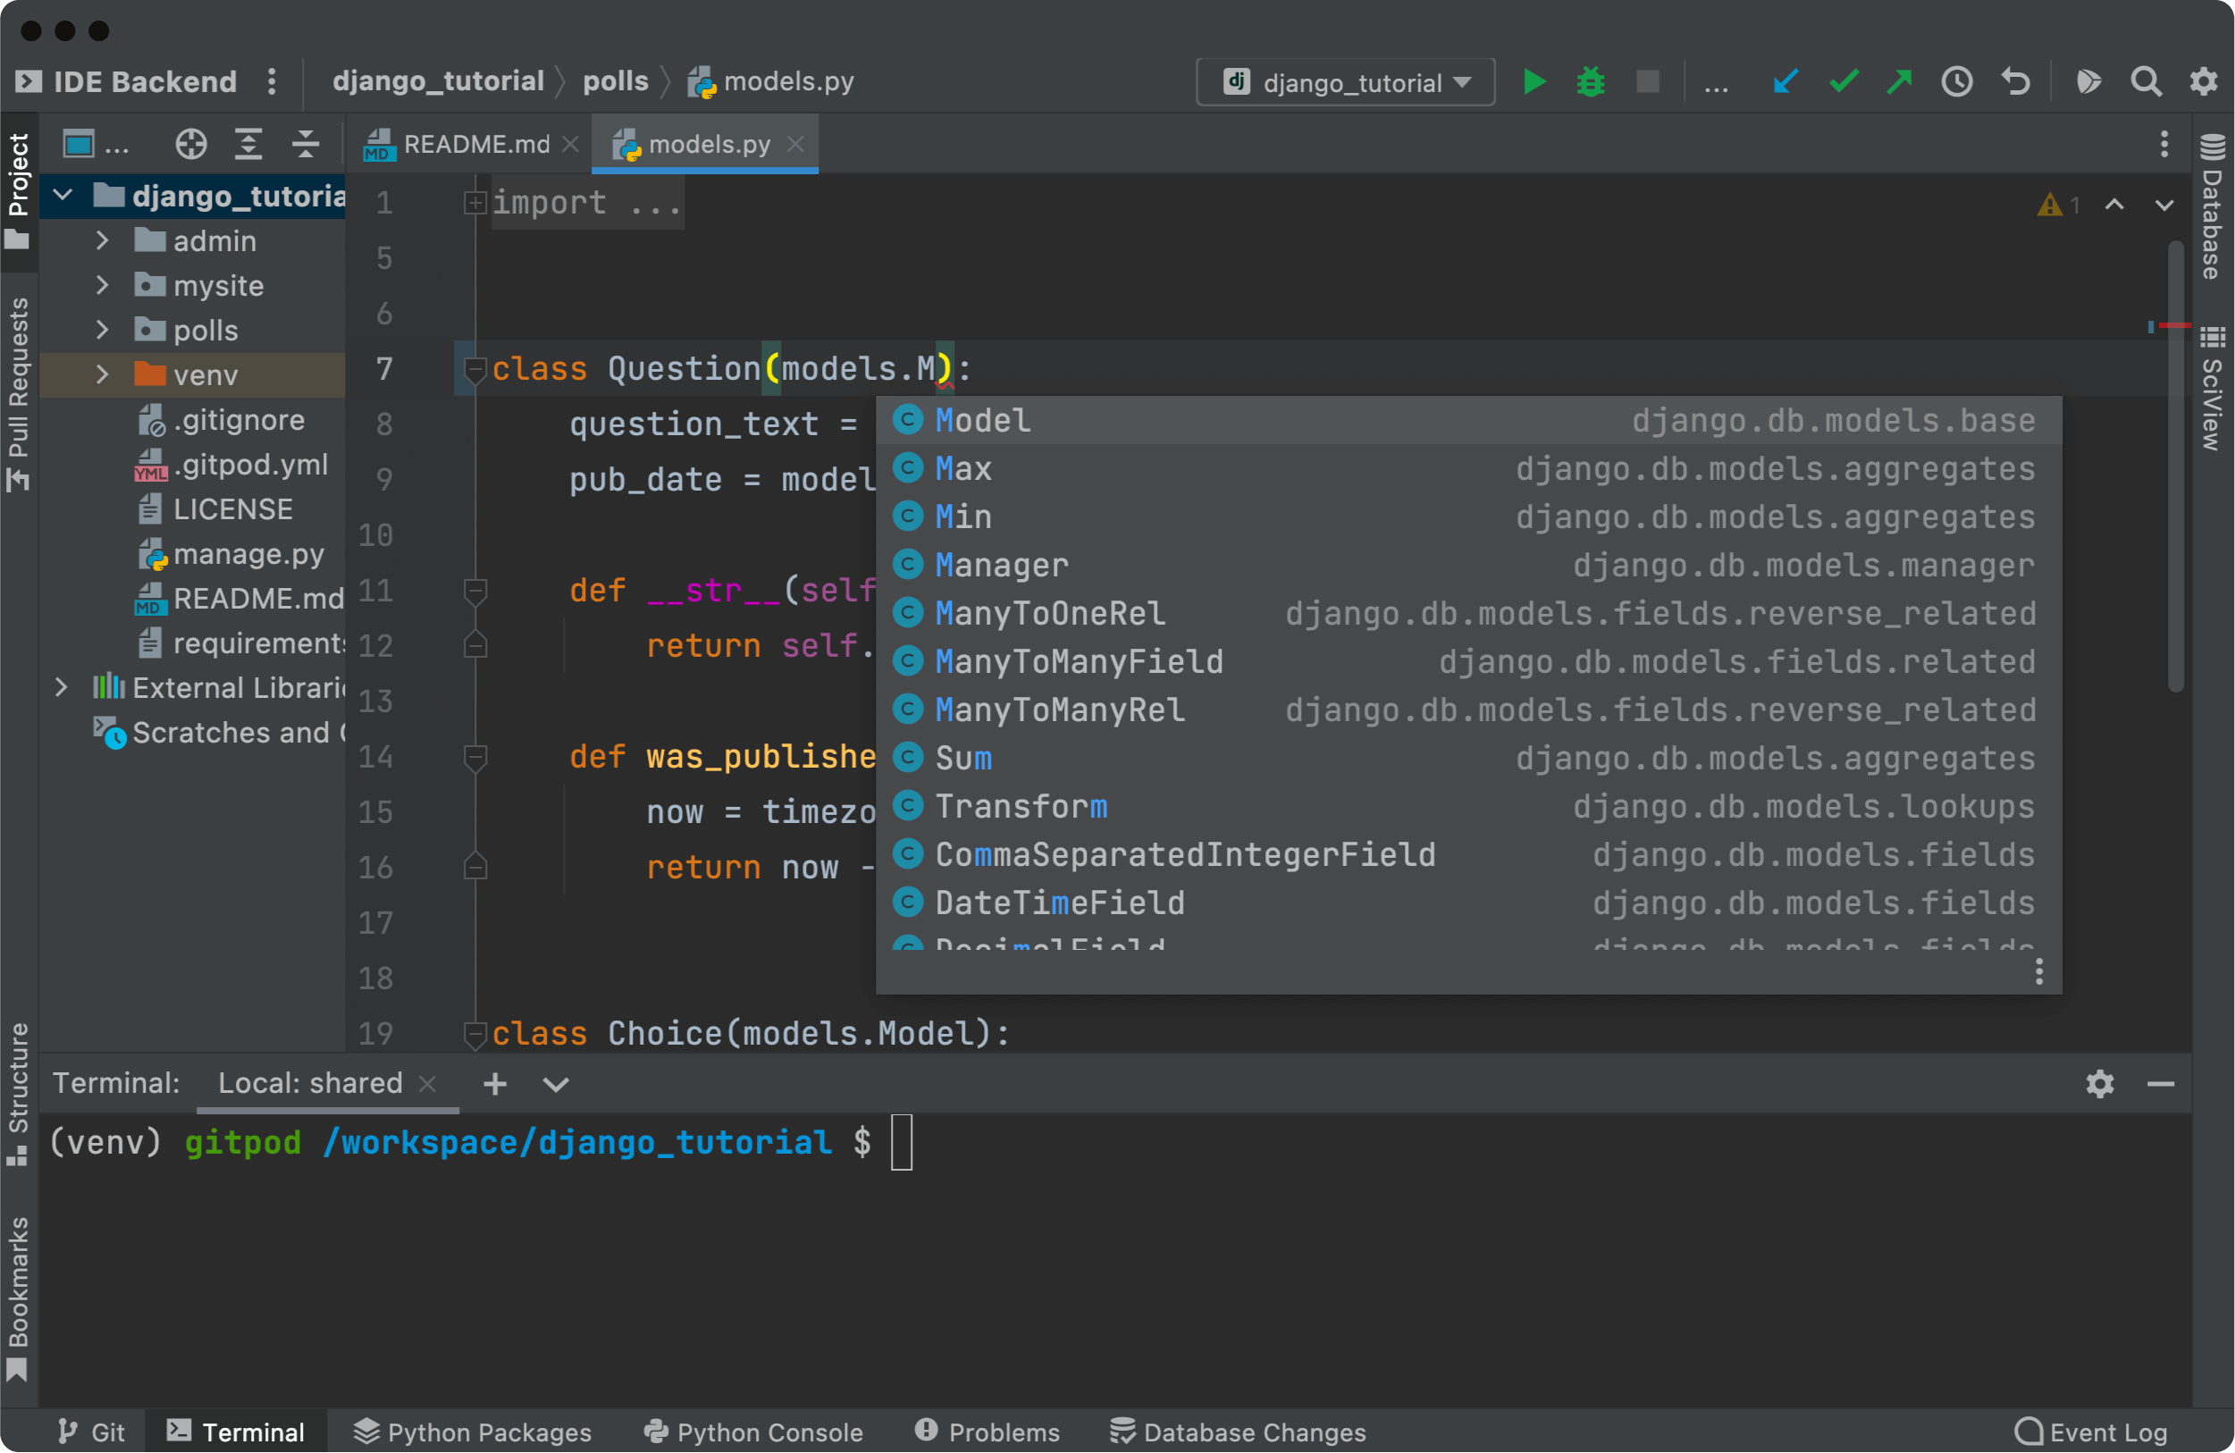Toggle fold of import block
The height and width of the screenshot is (1453, 2235).
point(475,202)
